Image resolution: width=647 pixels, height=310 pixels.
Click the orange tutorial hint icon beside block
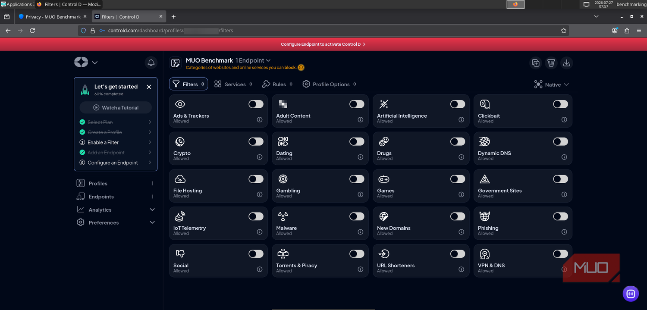(x=301, y=68)
